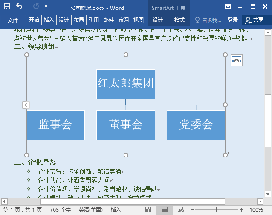Screen dimensions: 272x215
Task: Open the Layout Options icon beside SmartArt
Action: 237,60
